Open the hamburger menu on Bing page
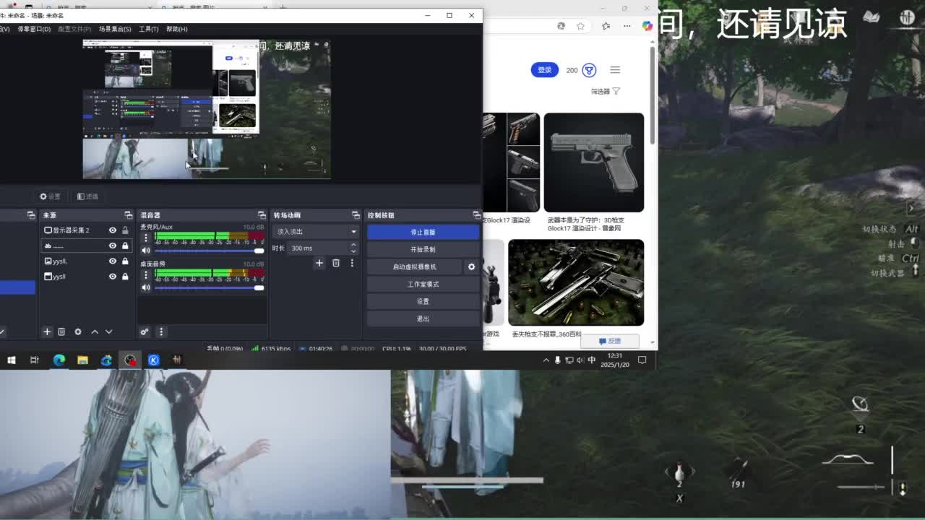Screen dimensions: 925x520 615,70
